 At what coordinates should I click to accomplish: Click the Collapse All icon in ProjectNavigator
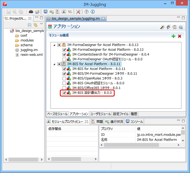(x=30, y=25)
